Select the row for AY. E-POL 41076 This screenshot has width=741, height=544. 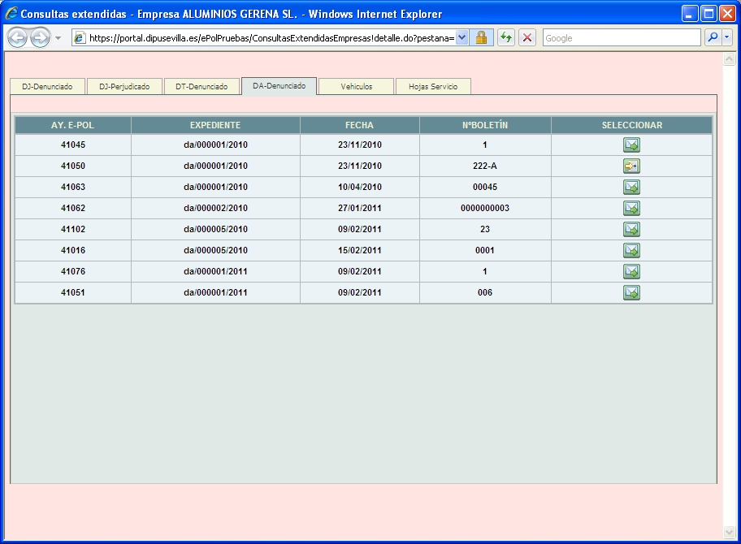point(631,272)
